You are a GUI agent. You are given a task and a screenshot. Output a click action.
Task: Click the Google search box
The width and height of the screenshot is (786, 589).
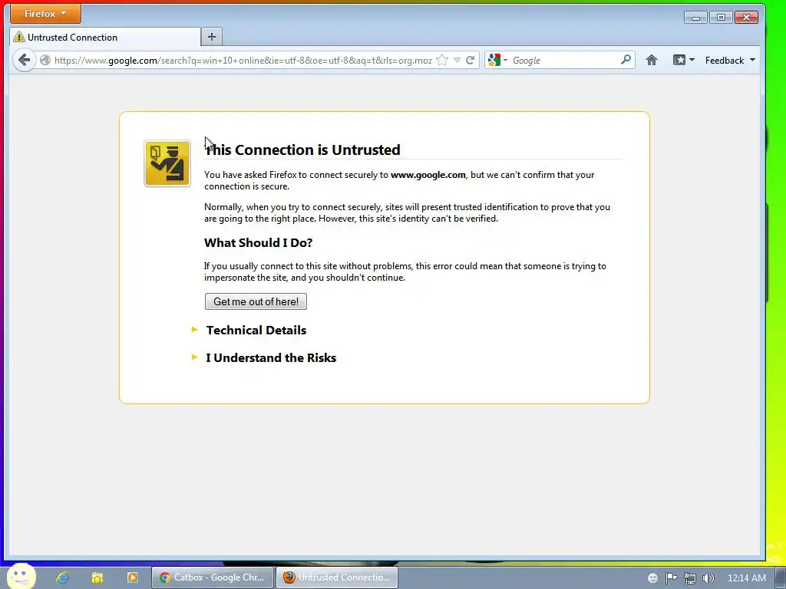[x=565, y=60]
